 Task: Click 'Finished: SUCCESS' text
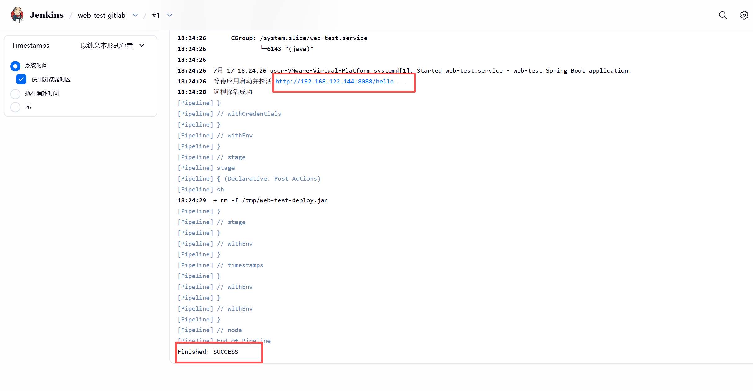click(208, 352)
